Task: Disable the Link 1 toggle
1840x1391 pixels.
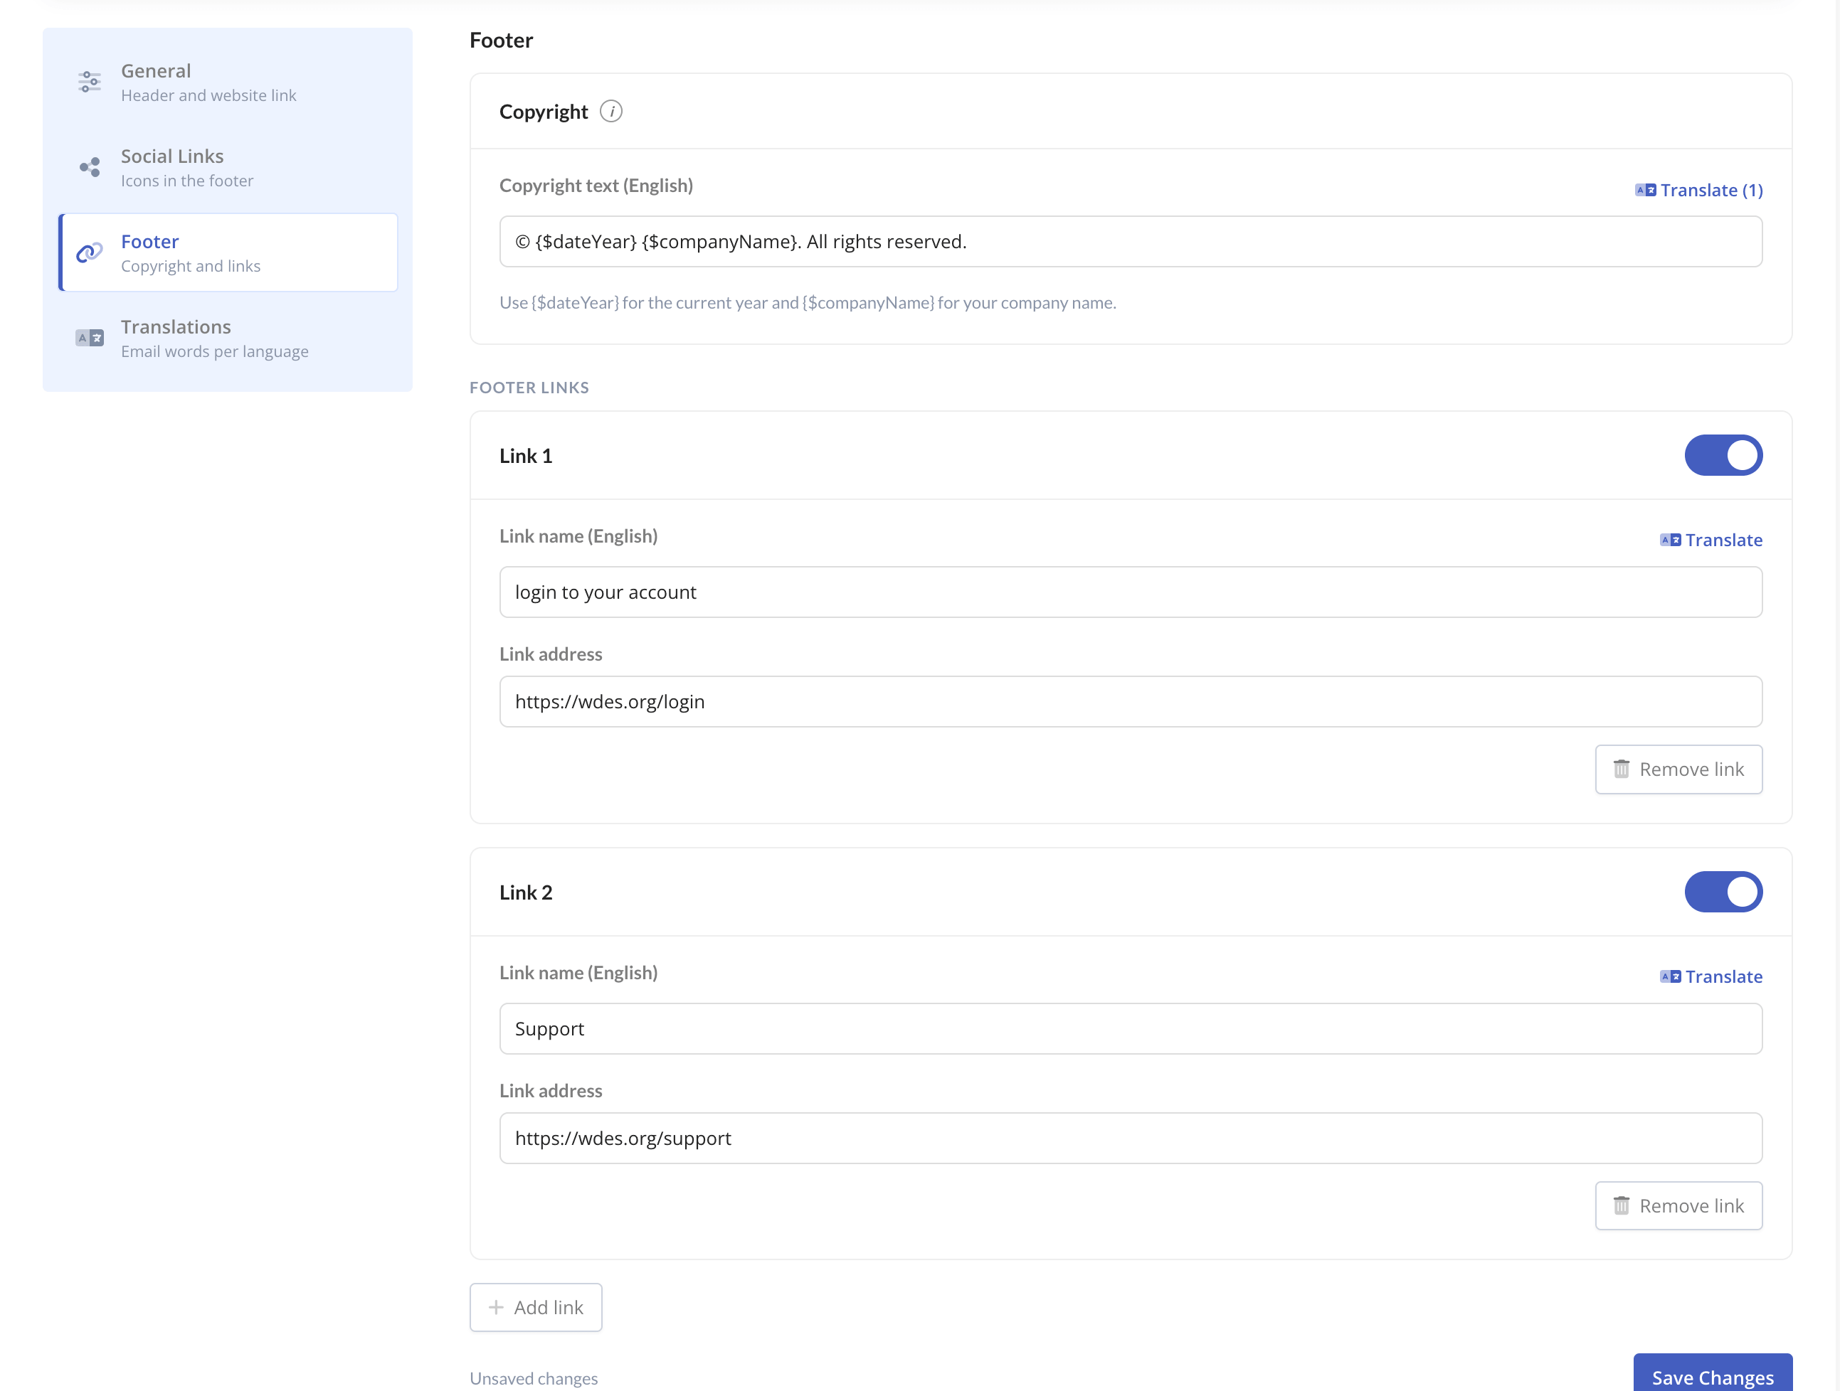Action: click(x=1723, y=456)
